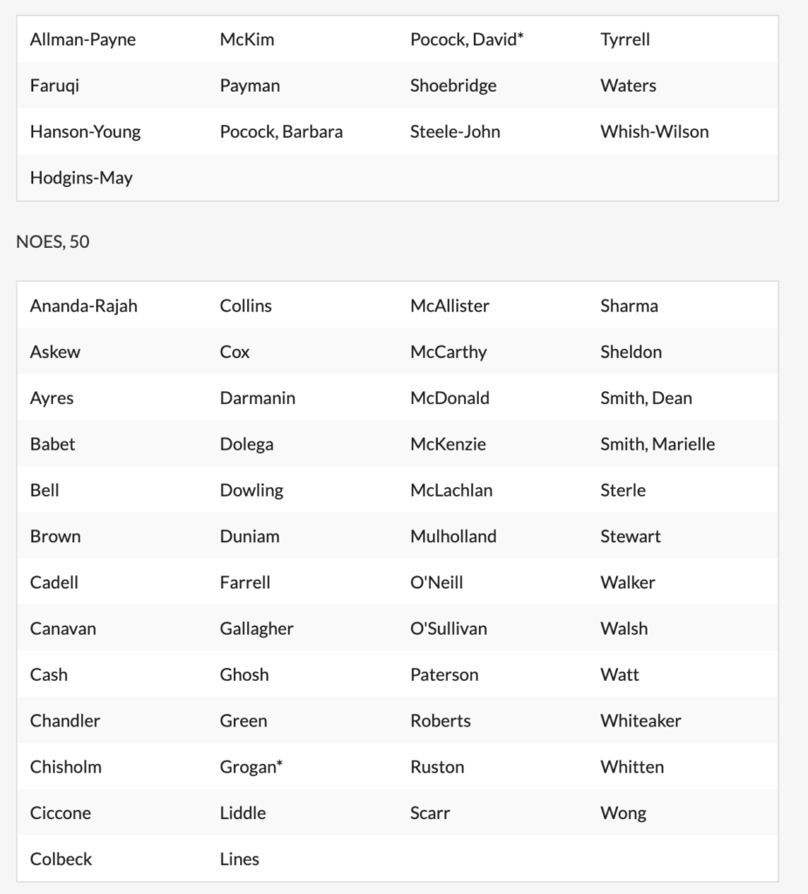Viewport: 808px width, 894px height.
Task: Click the NOES, 50 heading
Action: (x=52, y=242)
